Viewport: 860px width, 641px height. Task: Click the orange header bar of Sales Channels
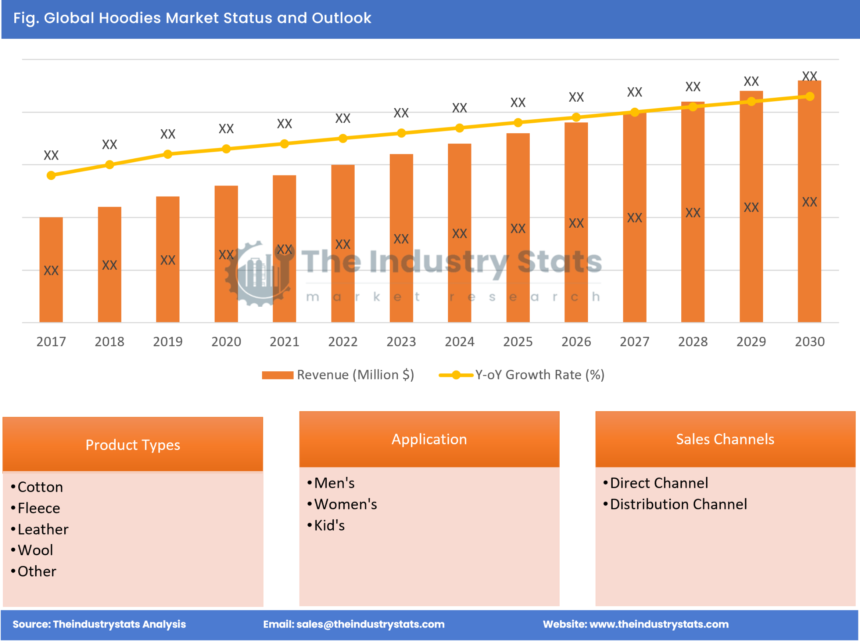(x=725, y=439)
